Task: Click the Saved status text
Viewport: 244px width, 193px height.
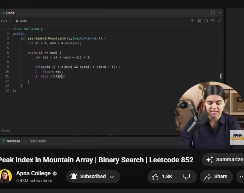Action: click(5, 131)
